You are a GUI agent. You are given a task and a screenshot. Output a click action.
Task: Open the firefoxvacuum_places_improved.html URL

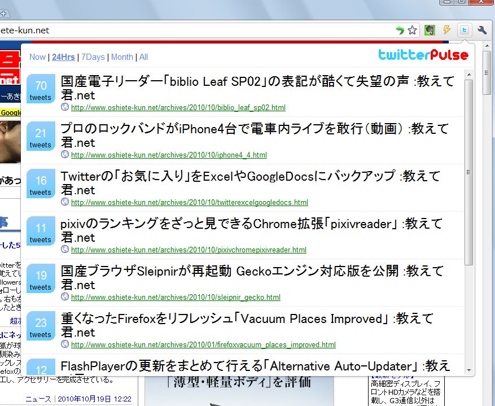203,345
